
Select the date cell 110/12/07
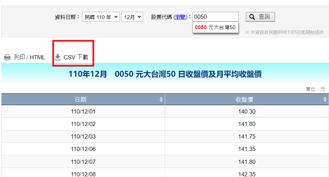coord(83,162)
